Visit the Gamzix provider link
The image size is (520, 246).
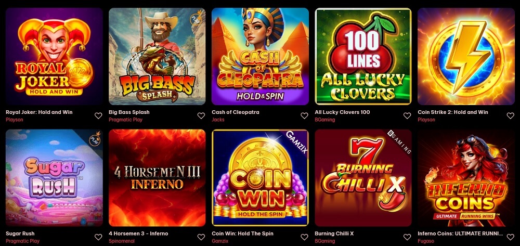point(220,241)
